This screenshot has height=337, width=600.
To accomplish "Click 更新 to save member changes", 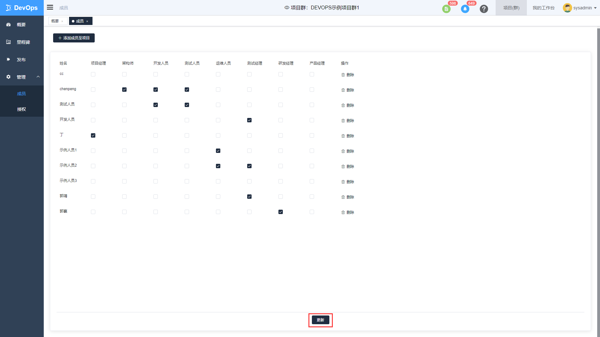I will (x=321, y=320).
